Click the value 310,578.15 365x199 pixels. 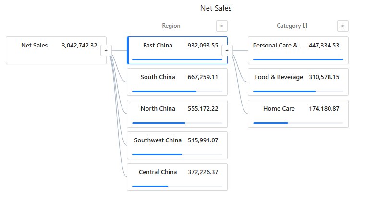click(324, 77)
